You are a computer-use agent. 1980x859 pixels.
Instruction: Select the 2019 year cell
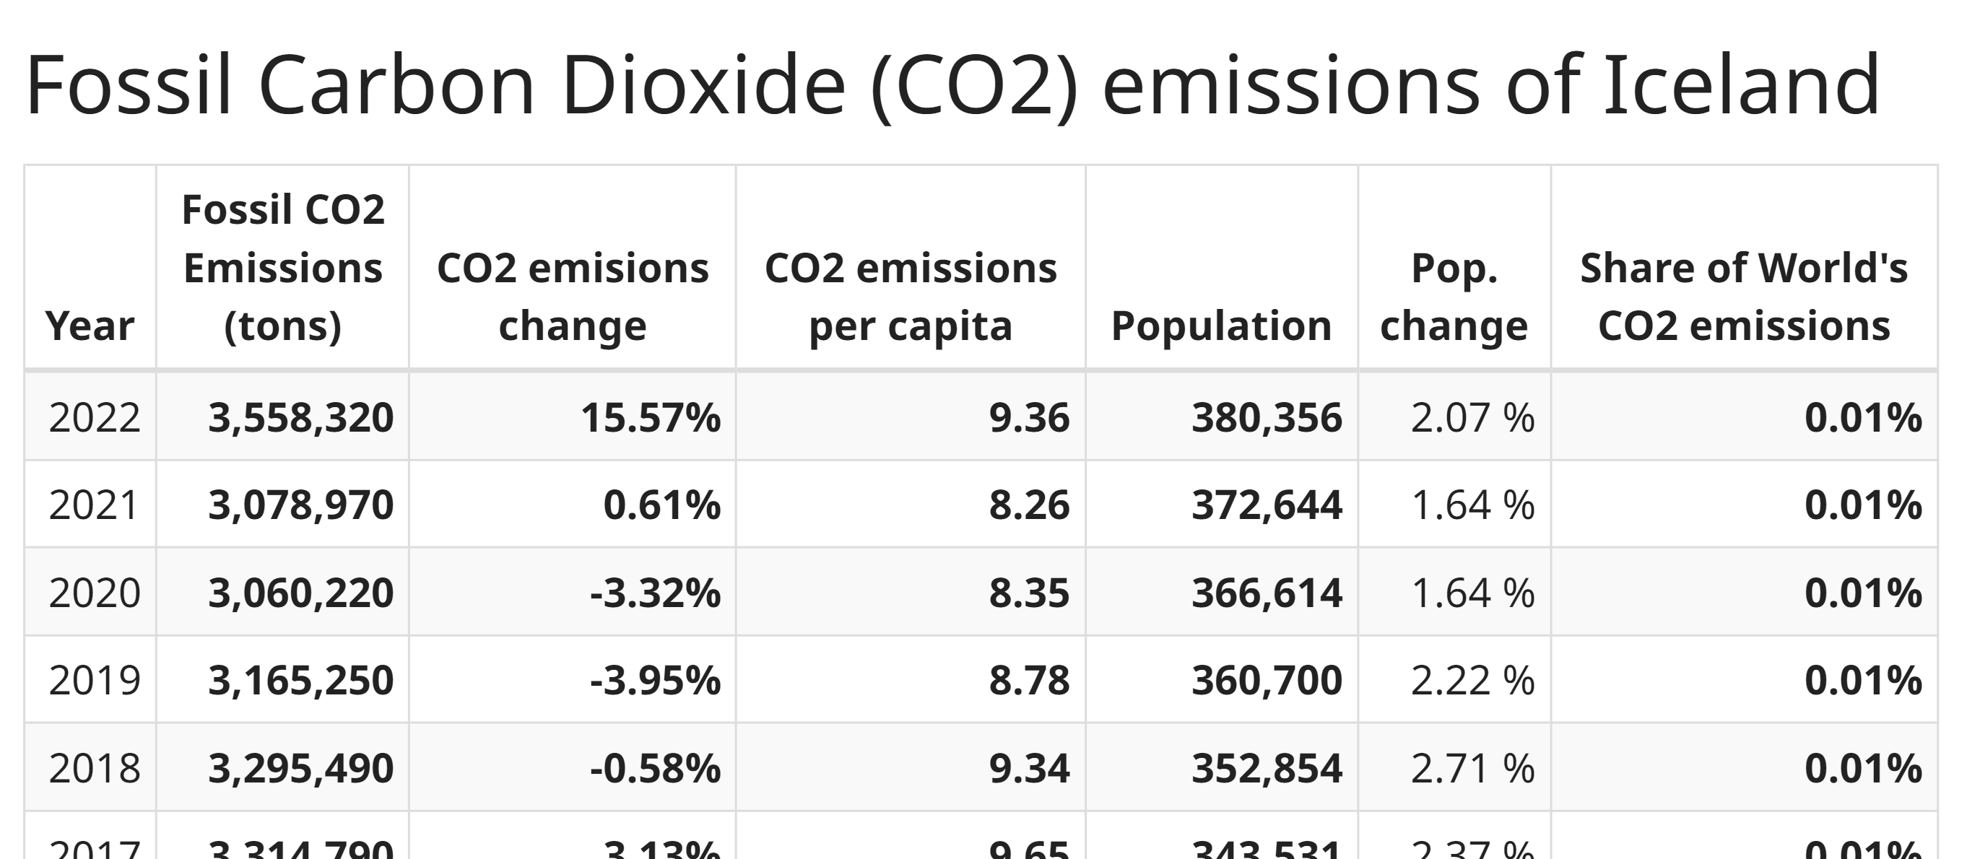pyautogui.click(x=95, y=681)
